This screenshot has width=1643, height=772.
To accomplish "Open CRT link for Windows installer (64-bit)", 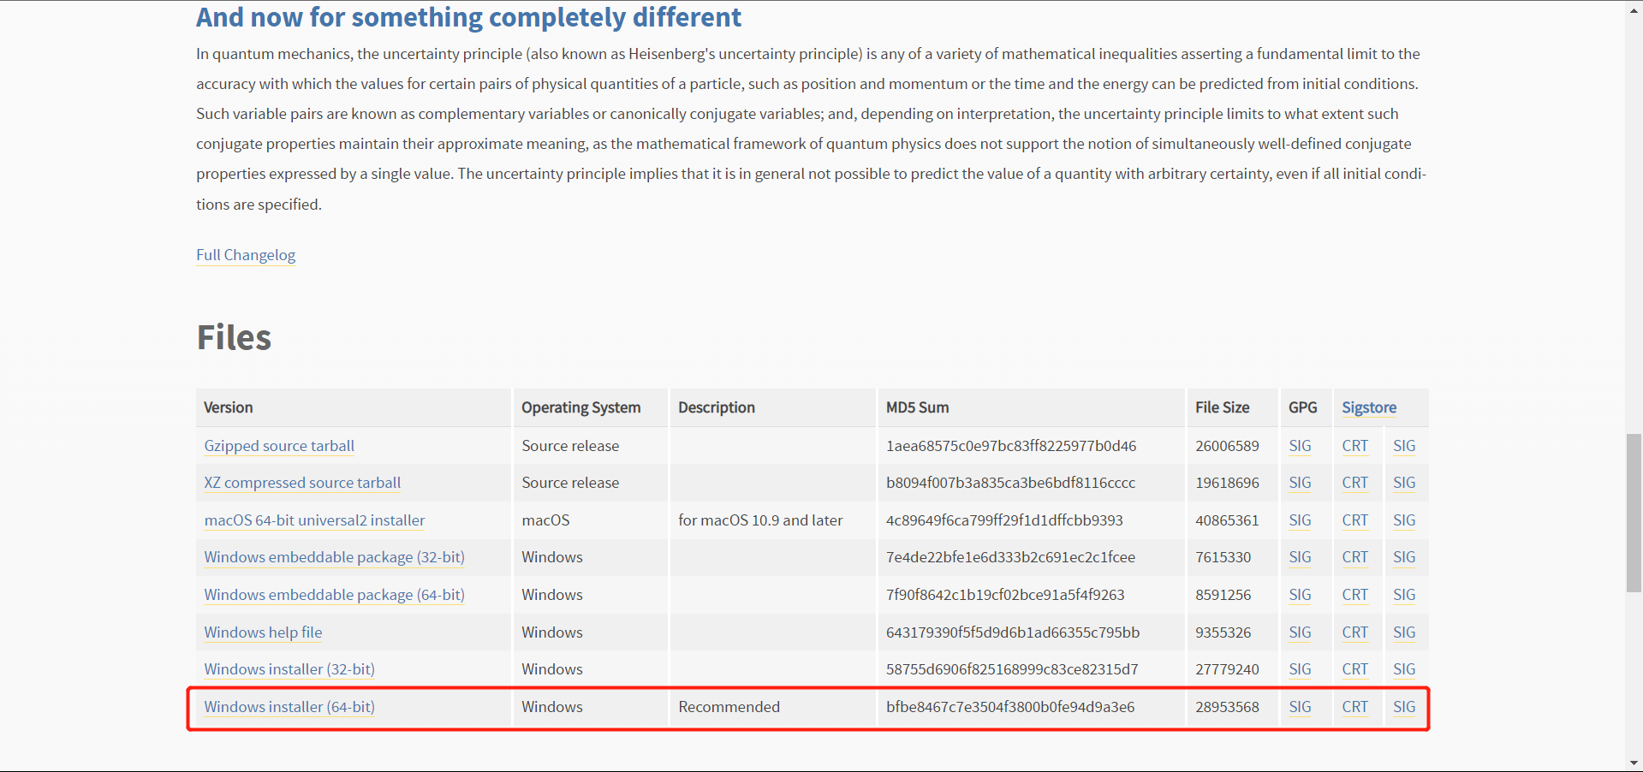I will (x=1354, y=707).
